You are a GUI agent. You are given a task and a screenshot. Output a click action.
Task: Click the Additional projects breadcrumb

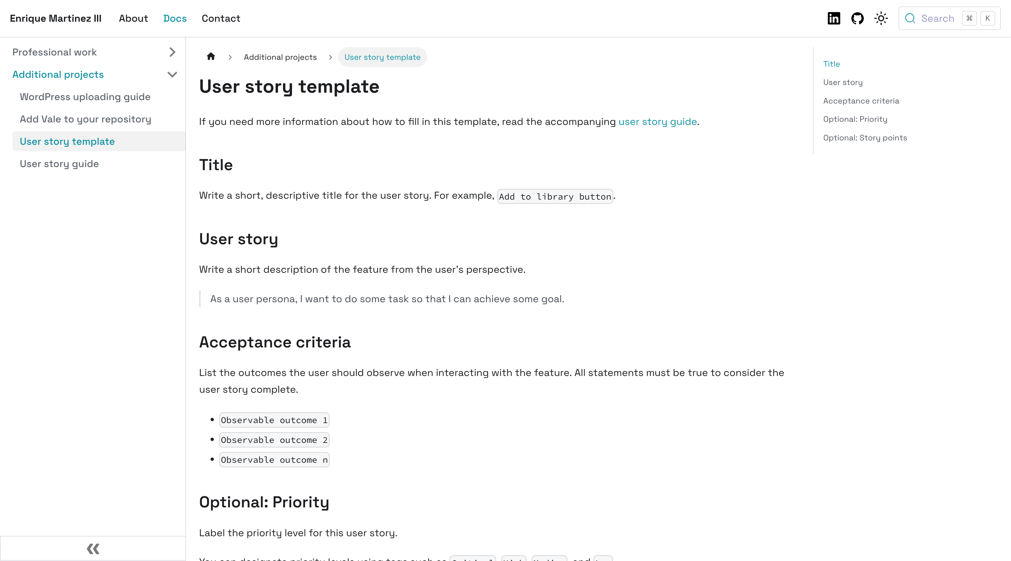[280, 57]
